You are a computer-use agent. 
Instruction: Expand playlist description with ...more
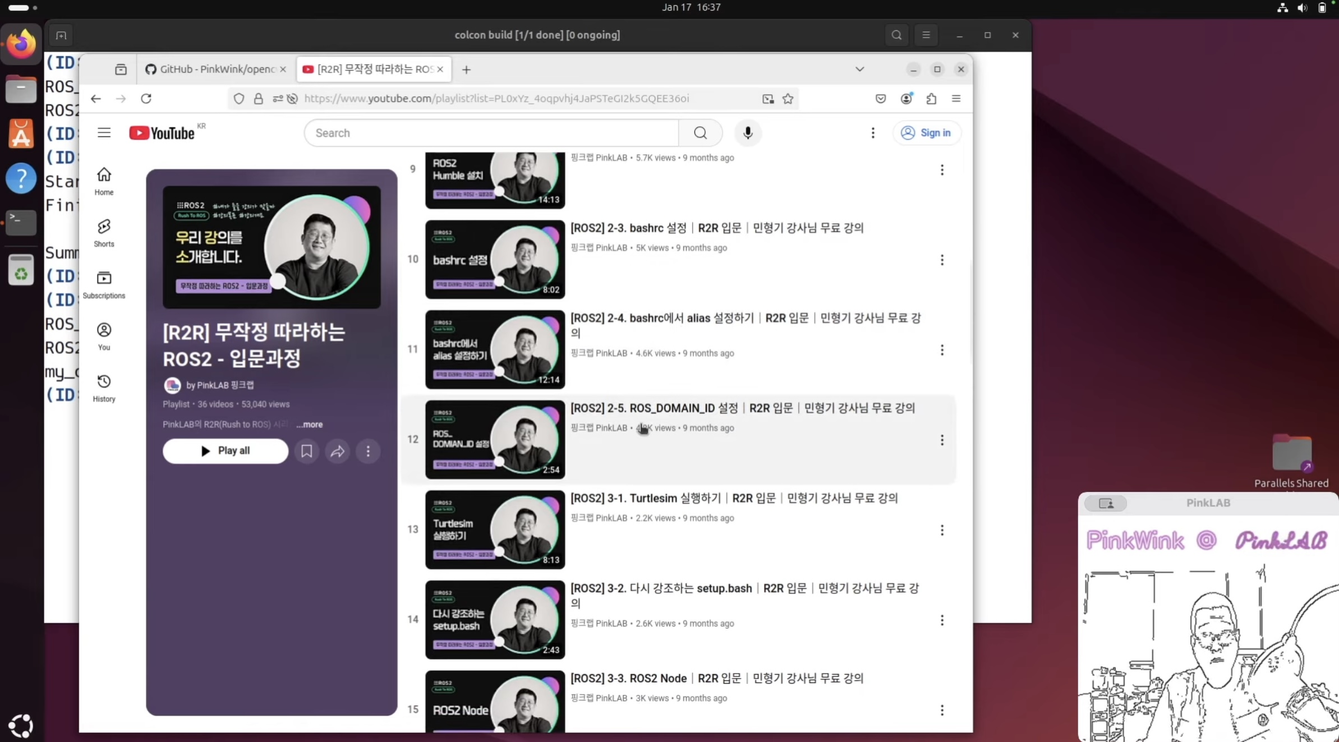[310, 425]
